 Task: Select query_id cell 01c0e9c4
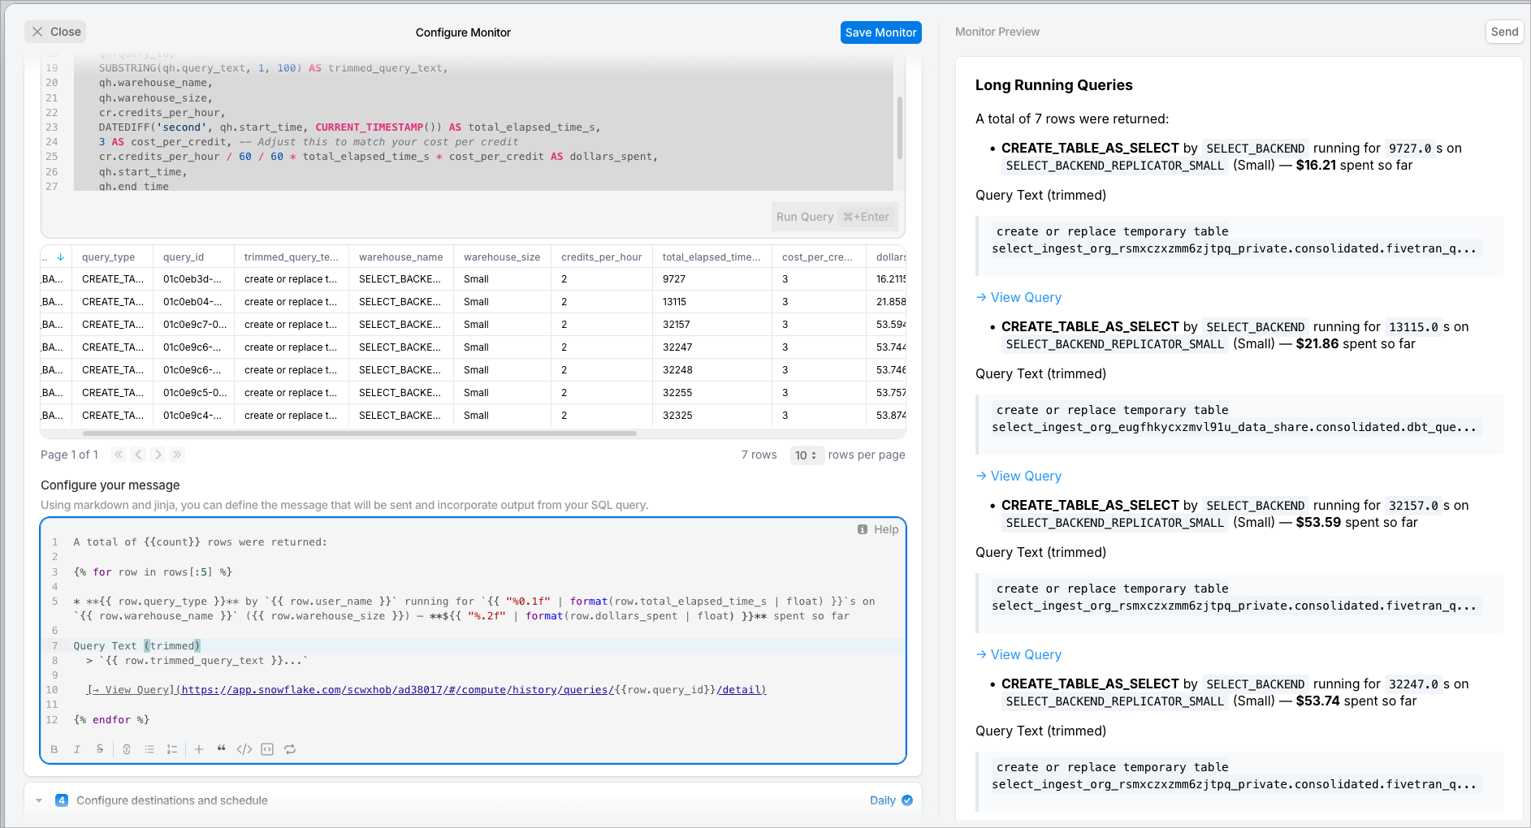(x=193, y=416)
